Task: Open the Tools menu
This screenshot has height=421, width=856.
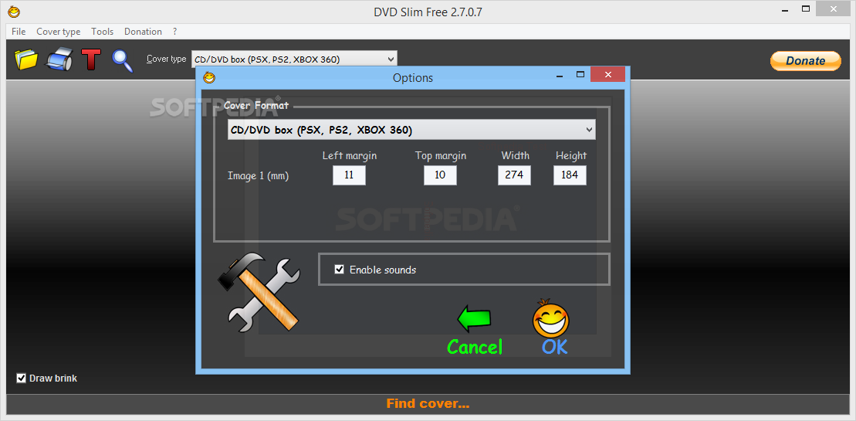Action: point(102,32)
